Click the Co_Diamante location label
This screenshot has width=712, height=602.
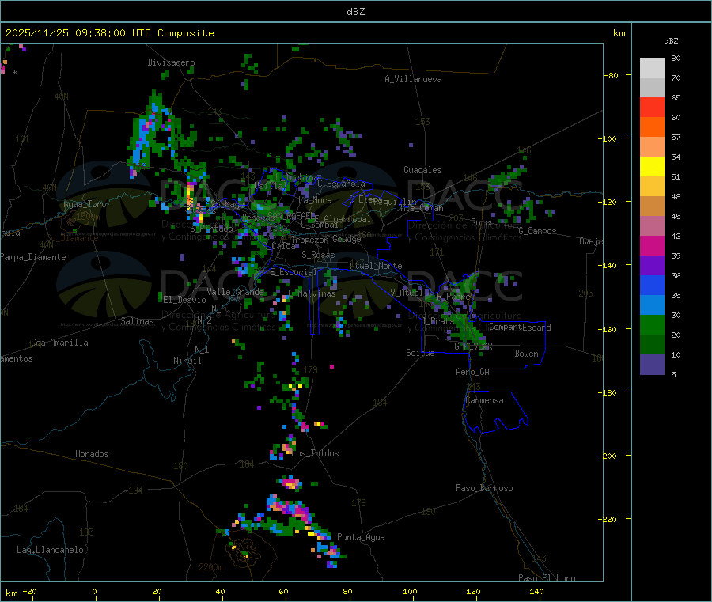click(72, 238)
